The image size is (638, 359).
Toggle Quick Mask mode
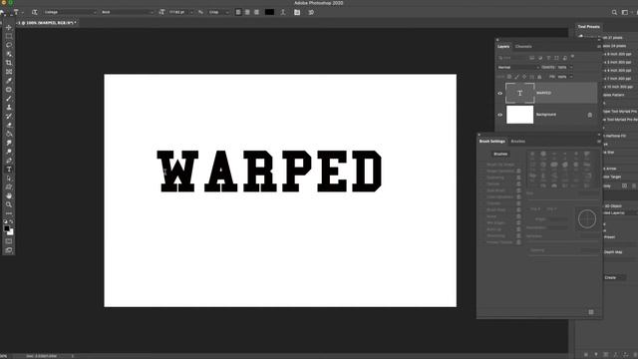[x=9, y=241]
